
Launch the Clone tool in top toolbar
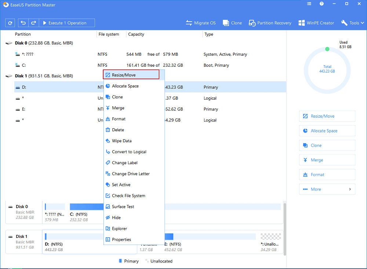(232, 23)
